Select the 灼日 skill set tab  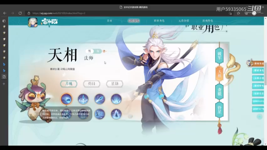point(91,84)
